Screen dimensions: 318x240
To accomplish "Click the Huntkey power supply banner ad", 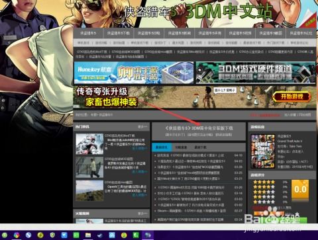I will (x=134, y=73).
